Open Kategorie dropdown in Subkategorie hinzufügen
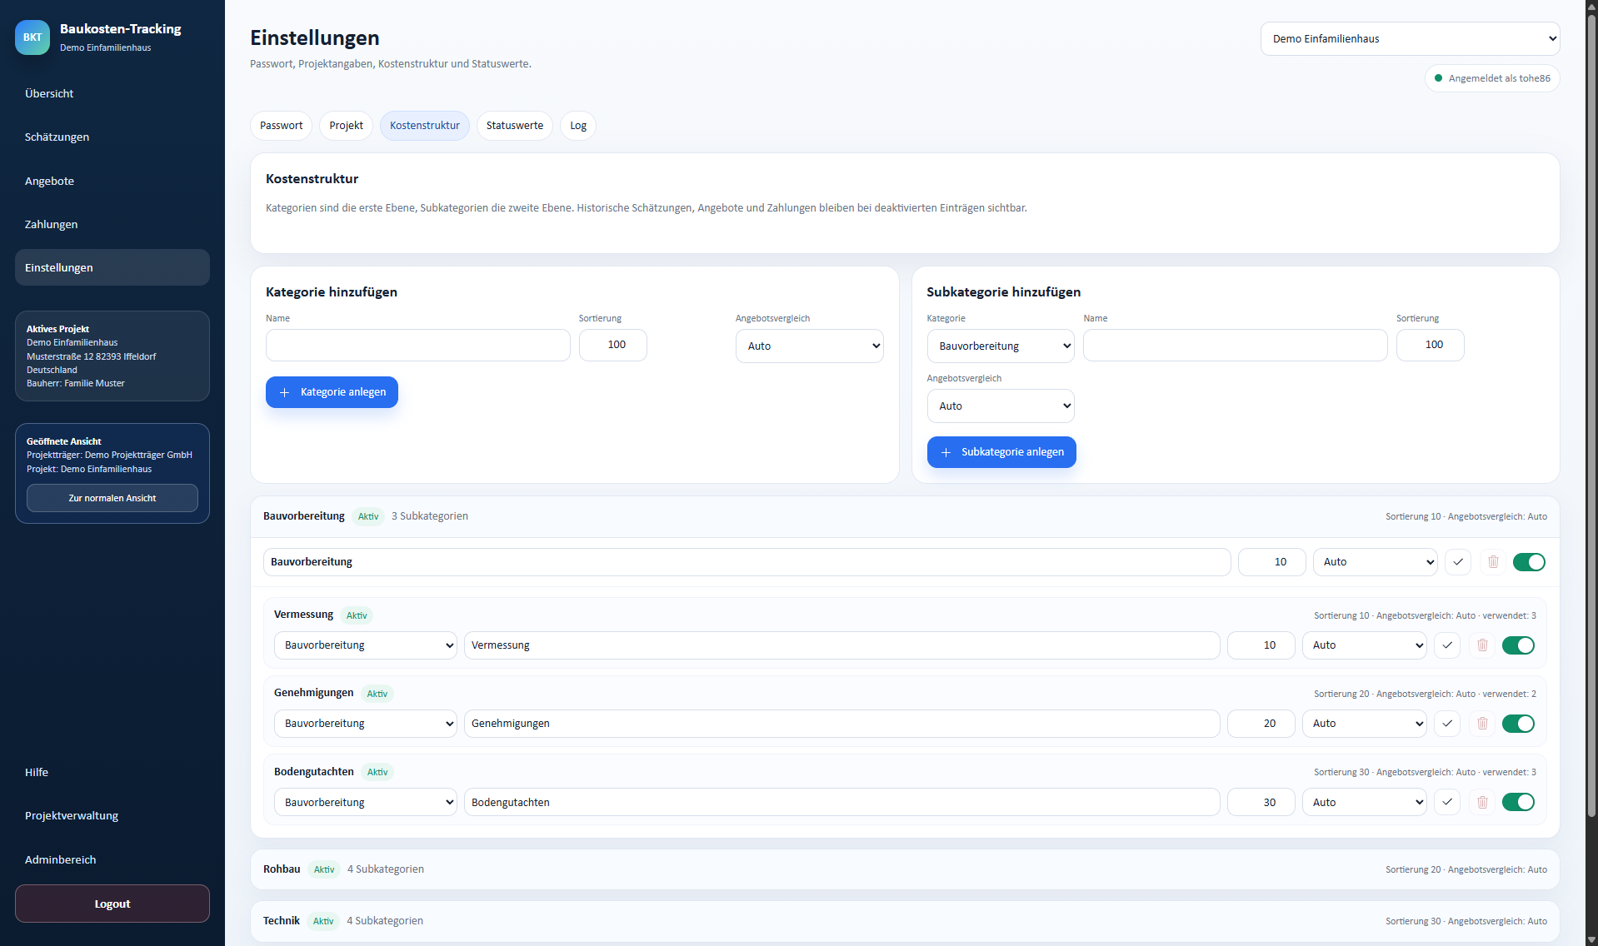Screen dimensions: 1598x946 pos(1001,346)
